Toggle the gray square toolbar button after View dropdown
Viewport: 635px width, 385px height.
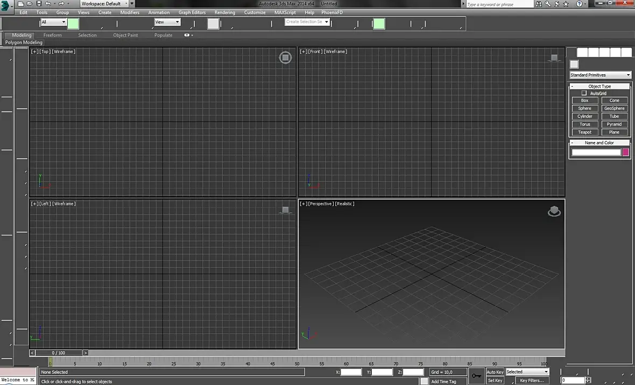[214, 24]
